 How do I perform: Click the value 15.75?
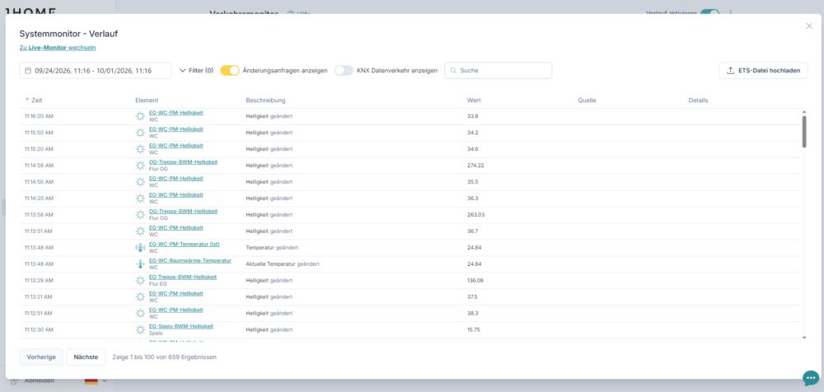474,329
